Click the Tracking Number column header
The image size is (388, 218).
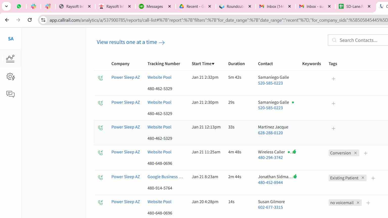click(x=164, y=64)
